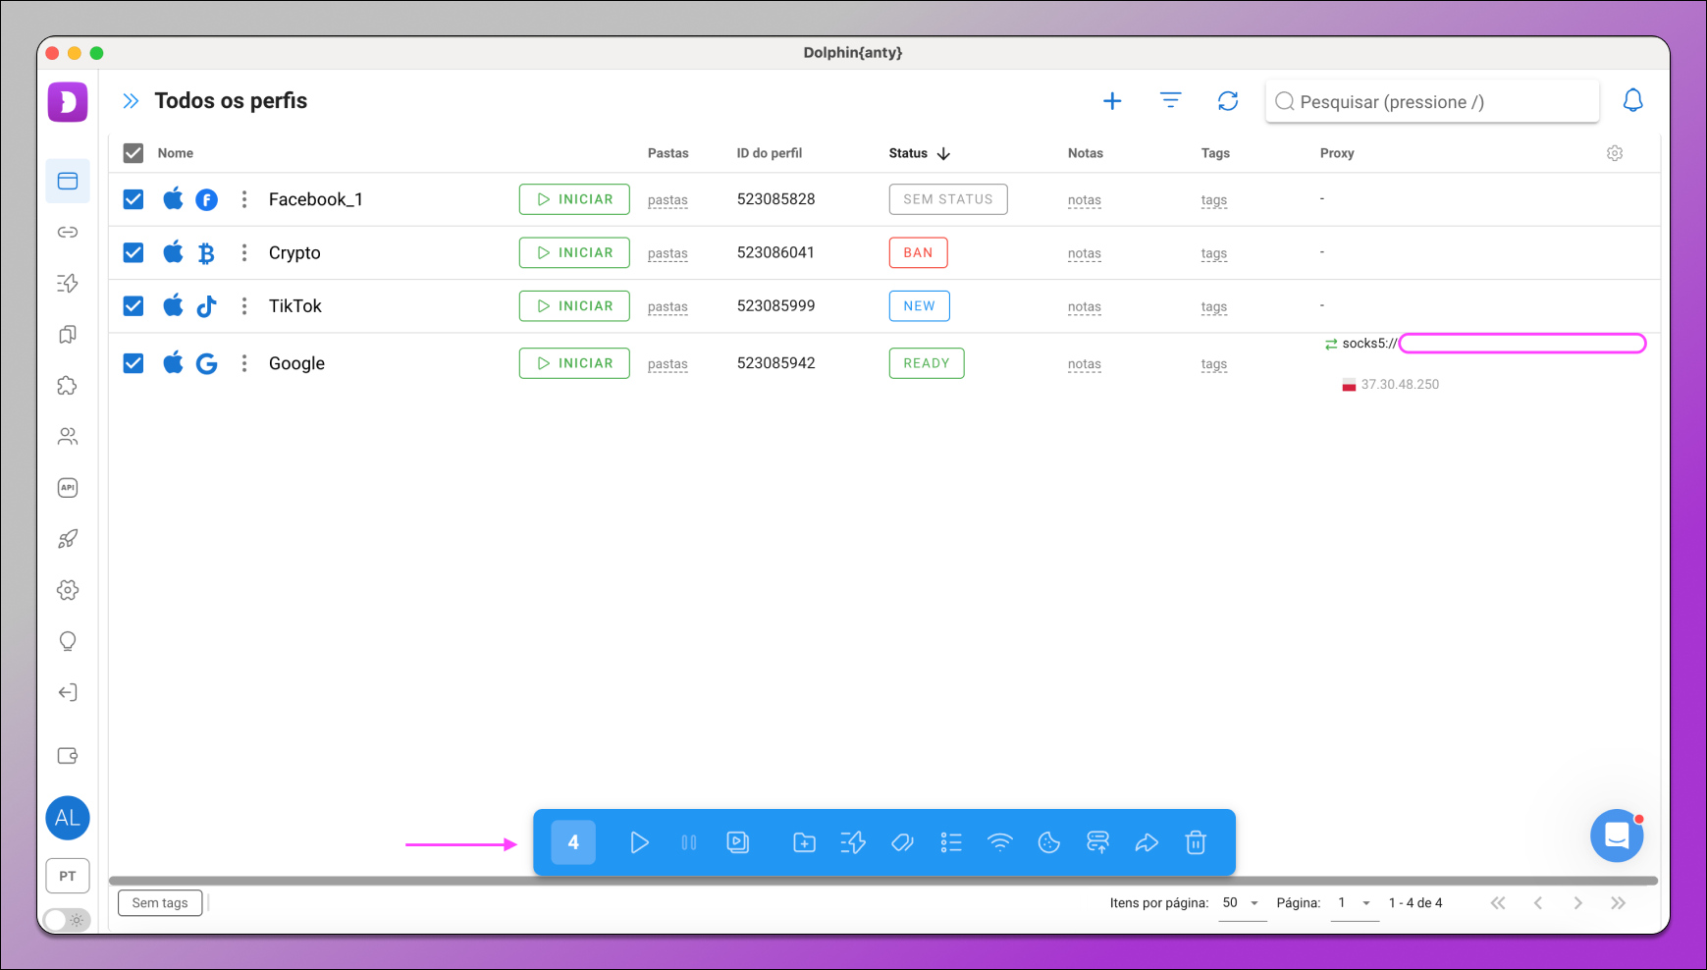Screen dimensions: 1707x970
Task: Uncheck the Crypto profile checkbox
Action: coord(133,252)
